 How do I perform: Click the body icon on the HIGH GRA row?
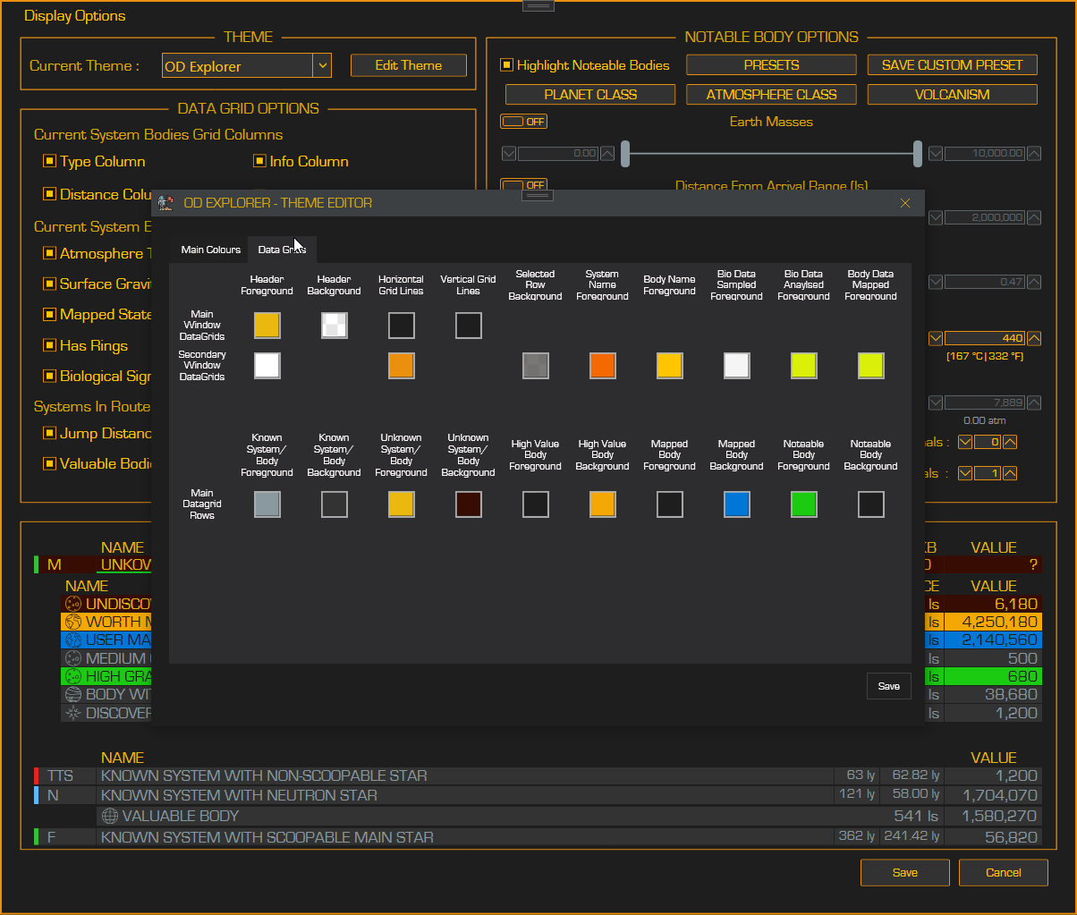[x=73, y=676]
